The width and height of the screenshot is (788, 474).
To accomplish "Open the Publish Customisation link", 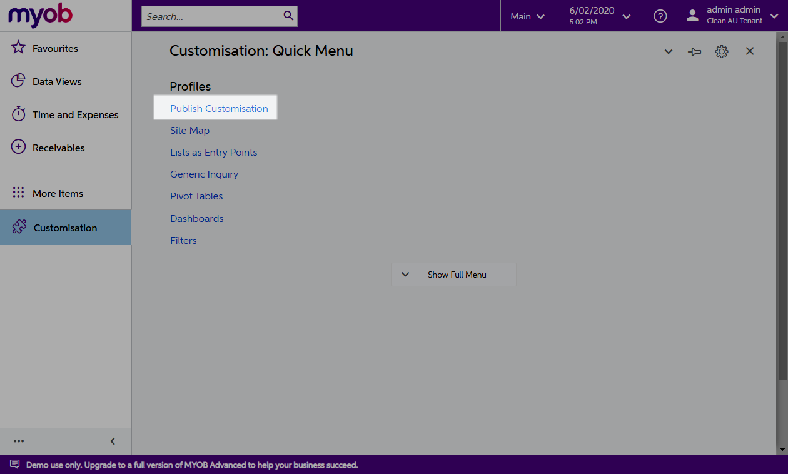I will tap(219, 108).
